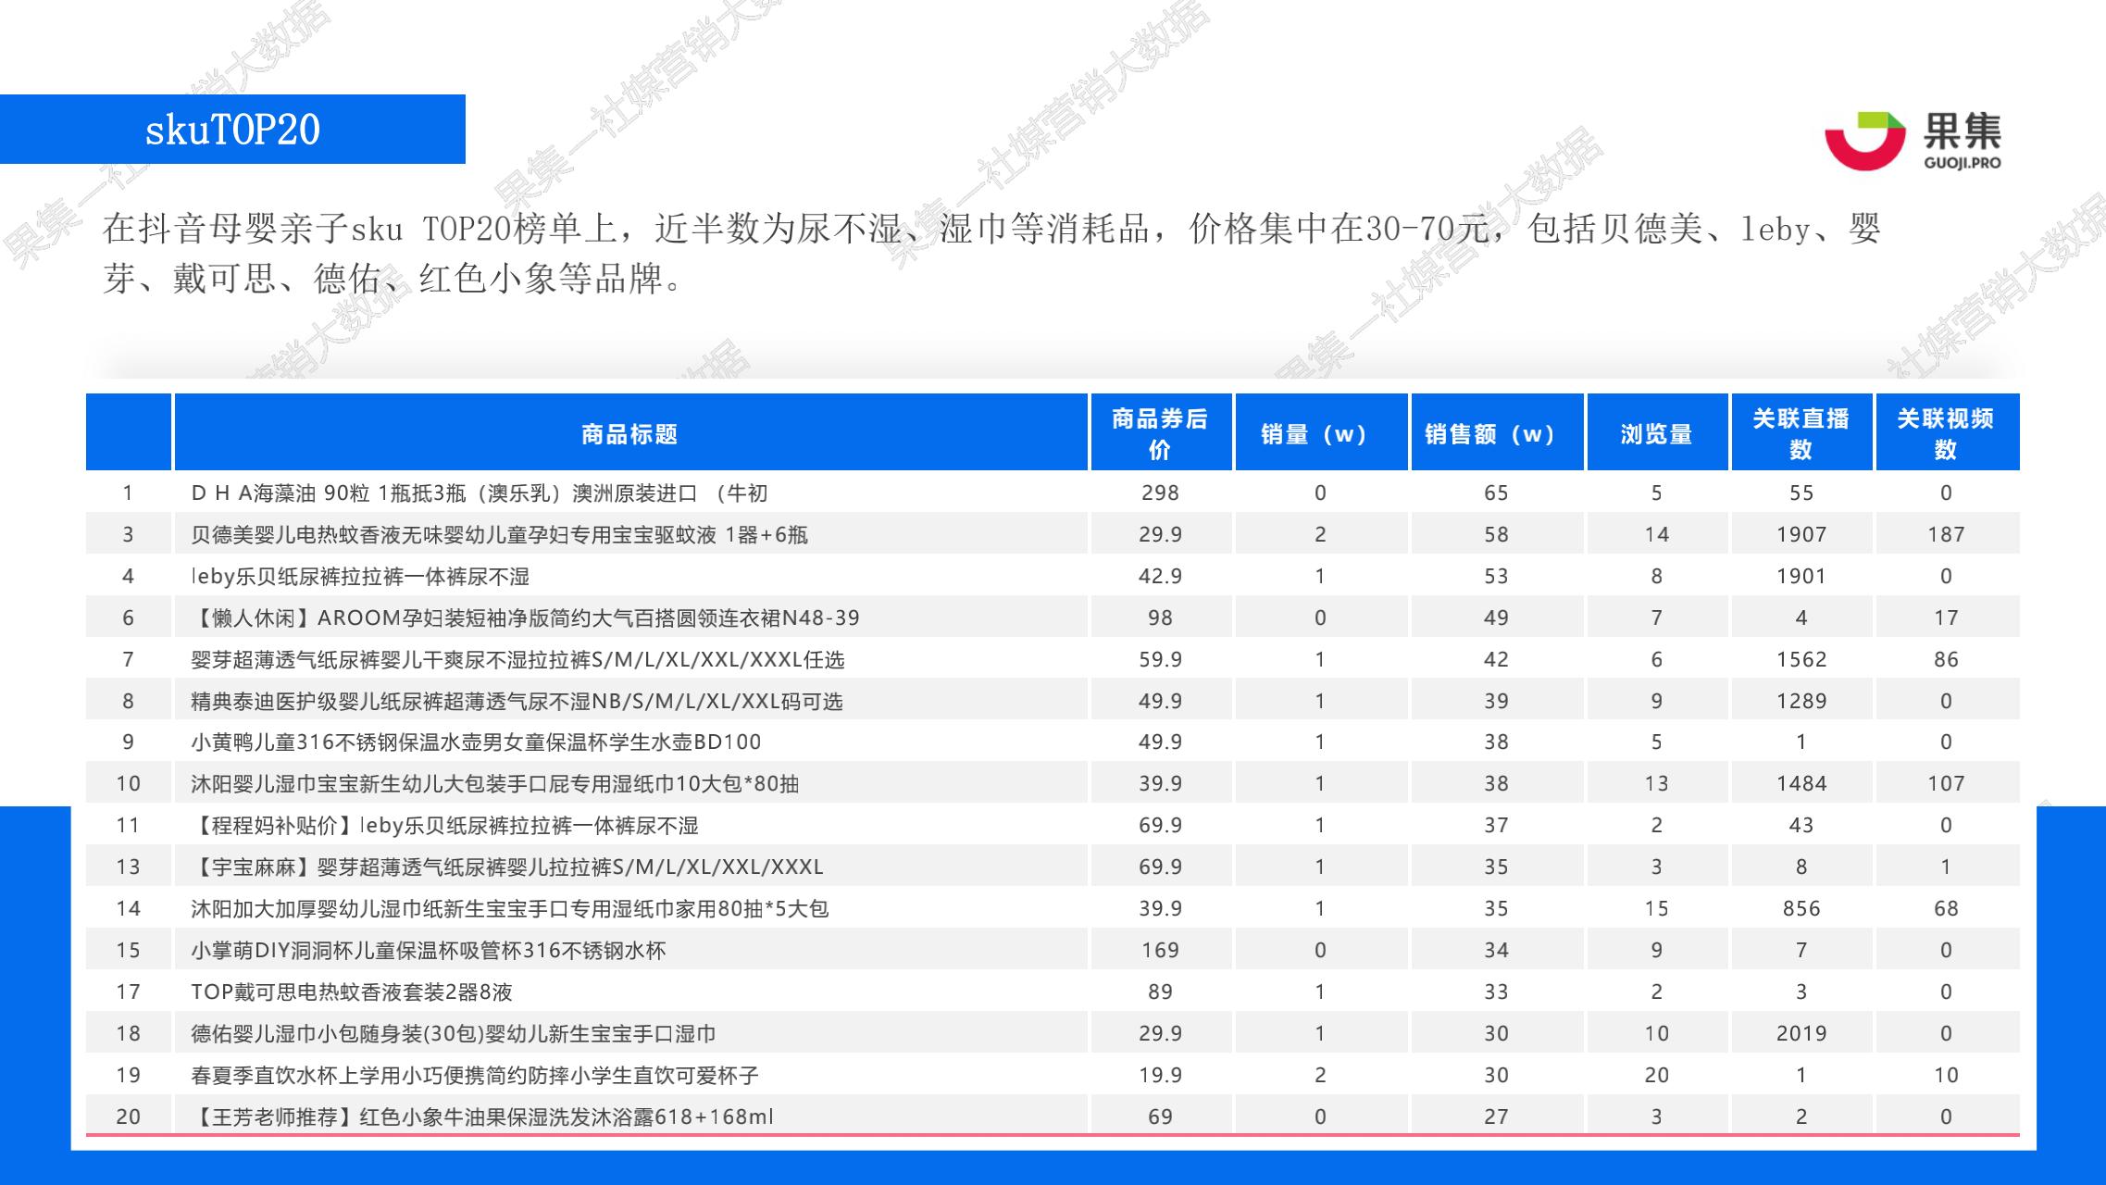Click price 42.9 in row 4

(x=1160, y=577)
